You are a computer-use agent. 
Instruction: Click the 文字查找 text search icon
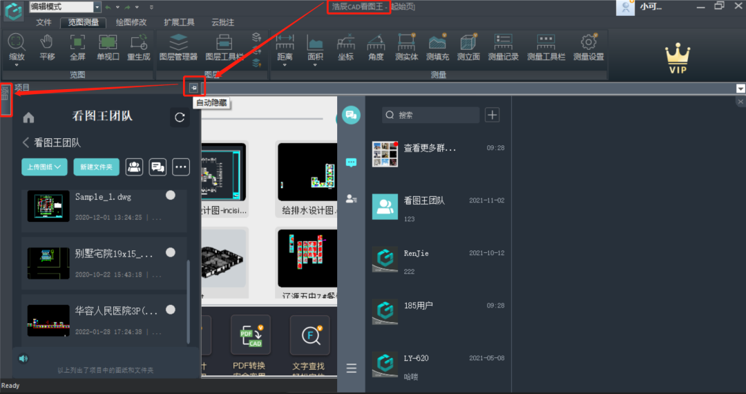tap(309, 335)
